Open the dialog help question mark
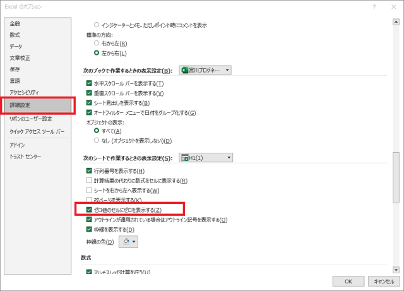 click(x=374, y=7)
